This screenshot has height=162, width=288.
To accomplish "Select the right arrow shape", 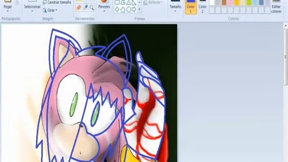I will 134,9.
